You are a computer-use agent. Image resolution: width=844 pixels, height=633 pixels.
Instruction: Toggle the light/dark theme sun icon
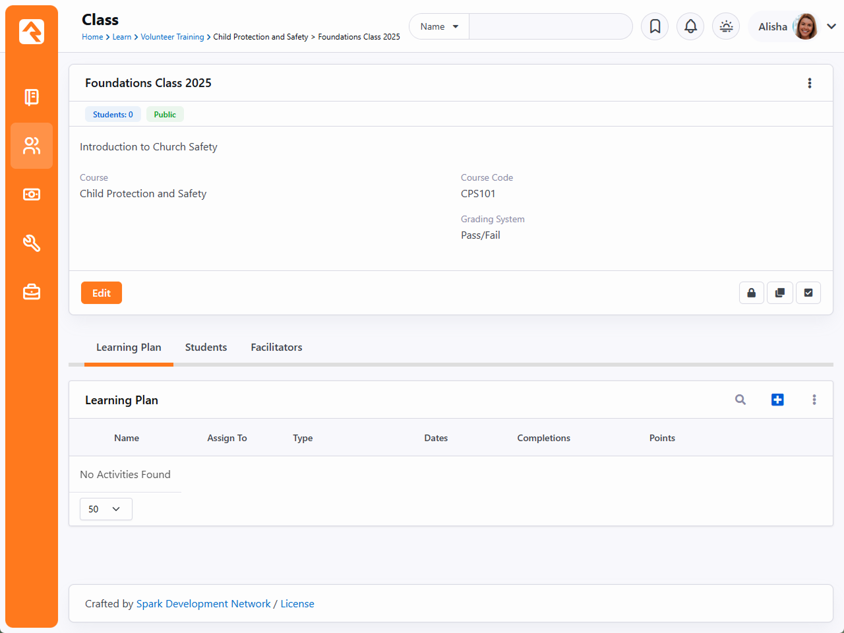pos(726,26)
